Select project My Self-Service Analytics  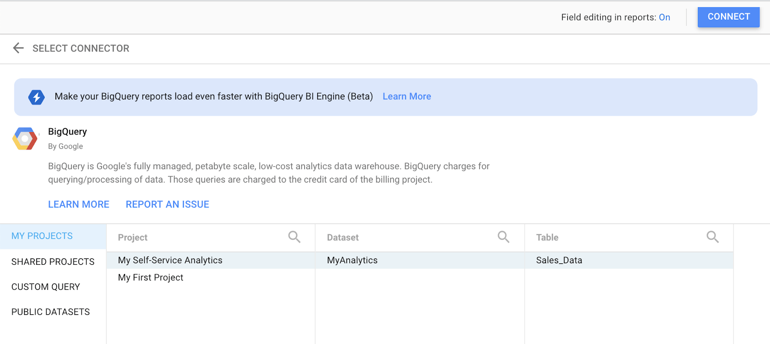(211, 260)
